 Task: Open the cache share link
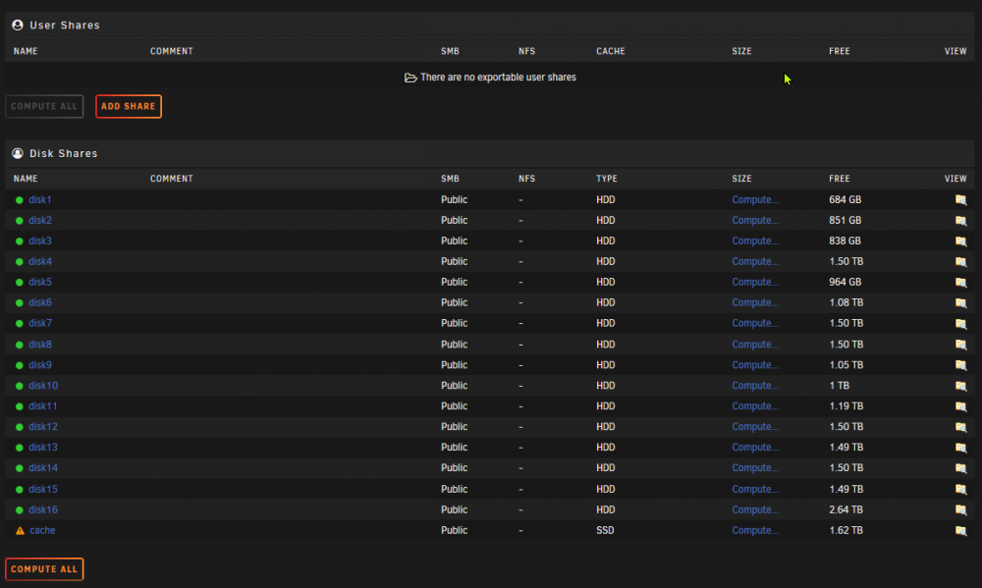[42, 530]
